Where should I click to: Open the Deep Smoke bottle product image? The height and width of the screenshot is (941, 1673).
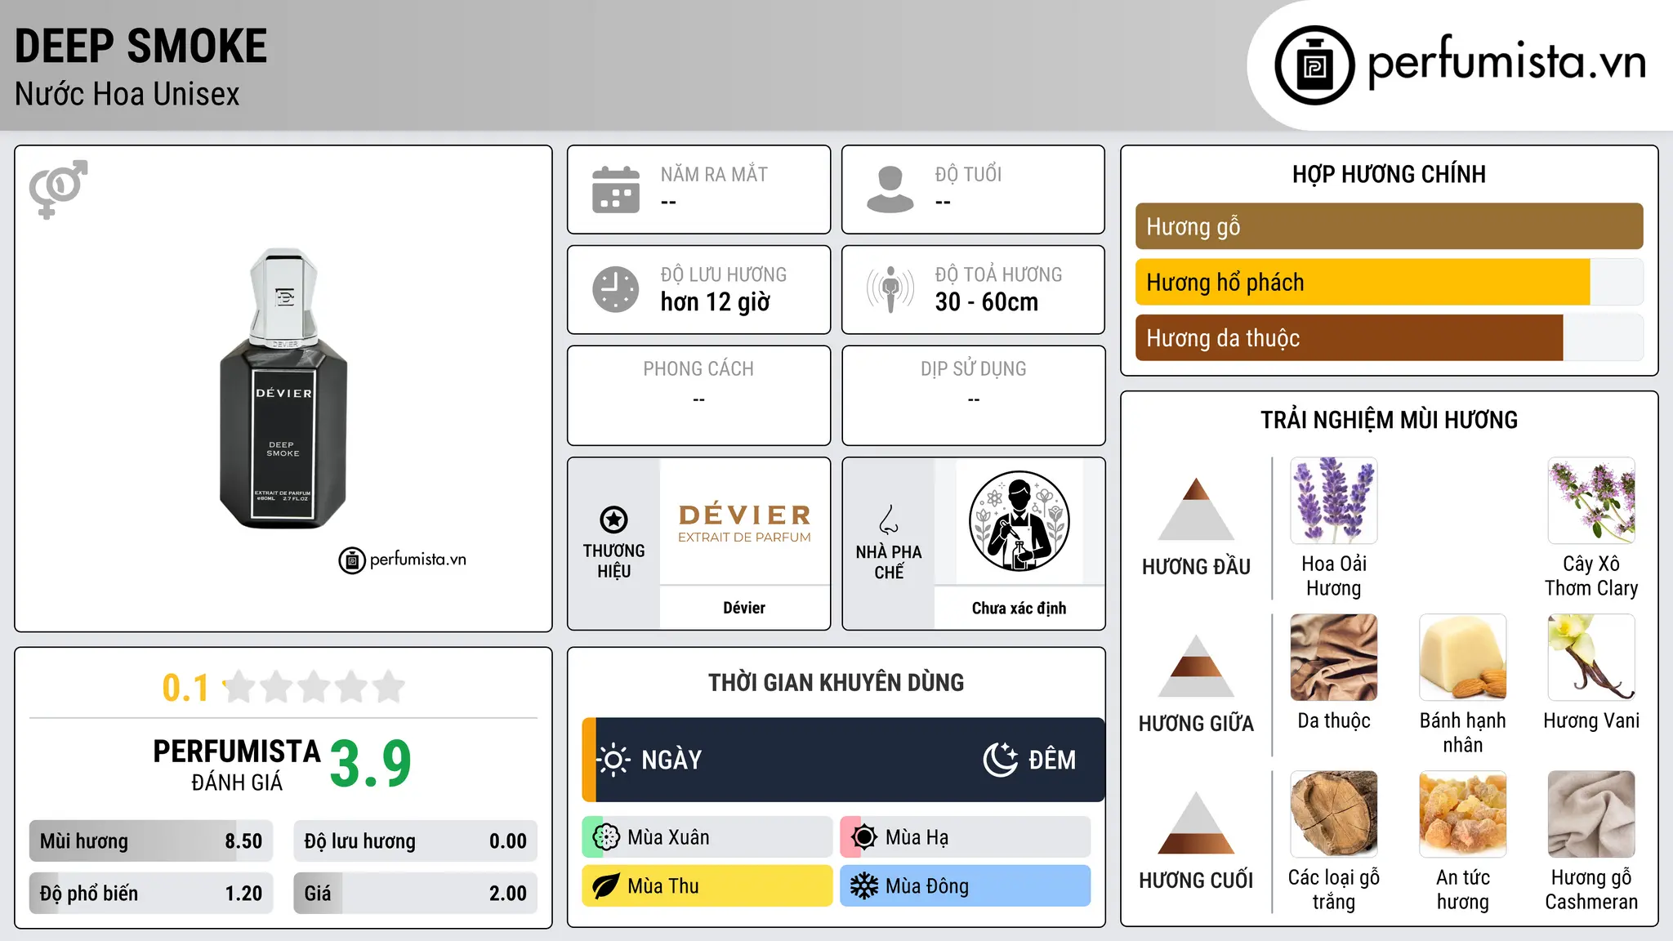tap(283, 389)
